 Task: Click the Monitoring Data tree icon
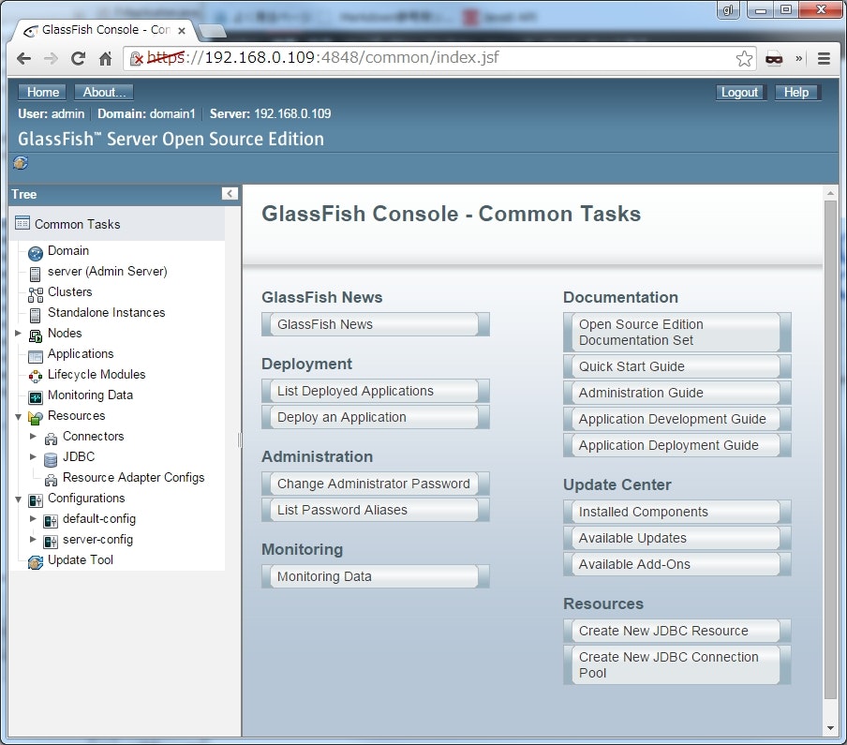coord(36,397)
